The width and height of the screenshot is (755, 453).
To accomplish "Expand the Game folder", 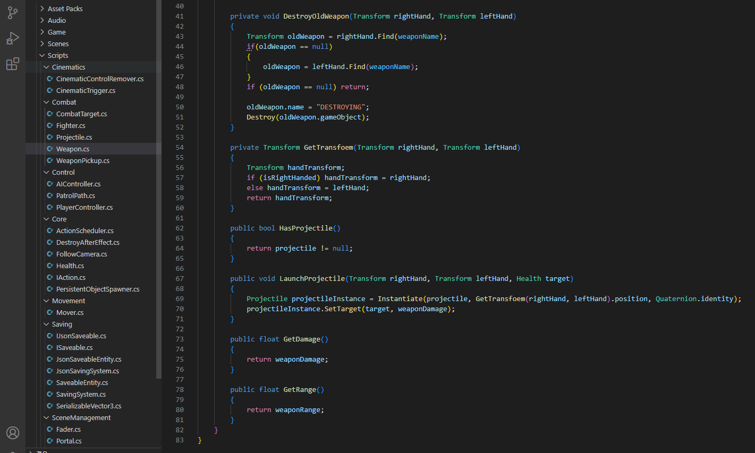I will (x=42, y=32).
